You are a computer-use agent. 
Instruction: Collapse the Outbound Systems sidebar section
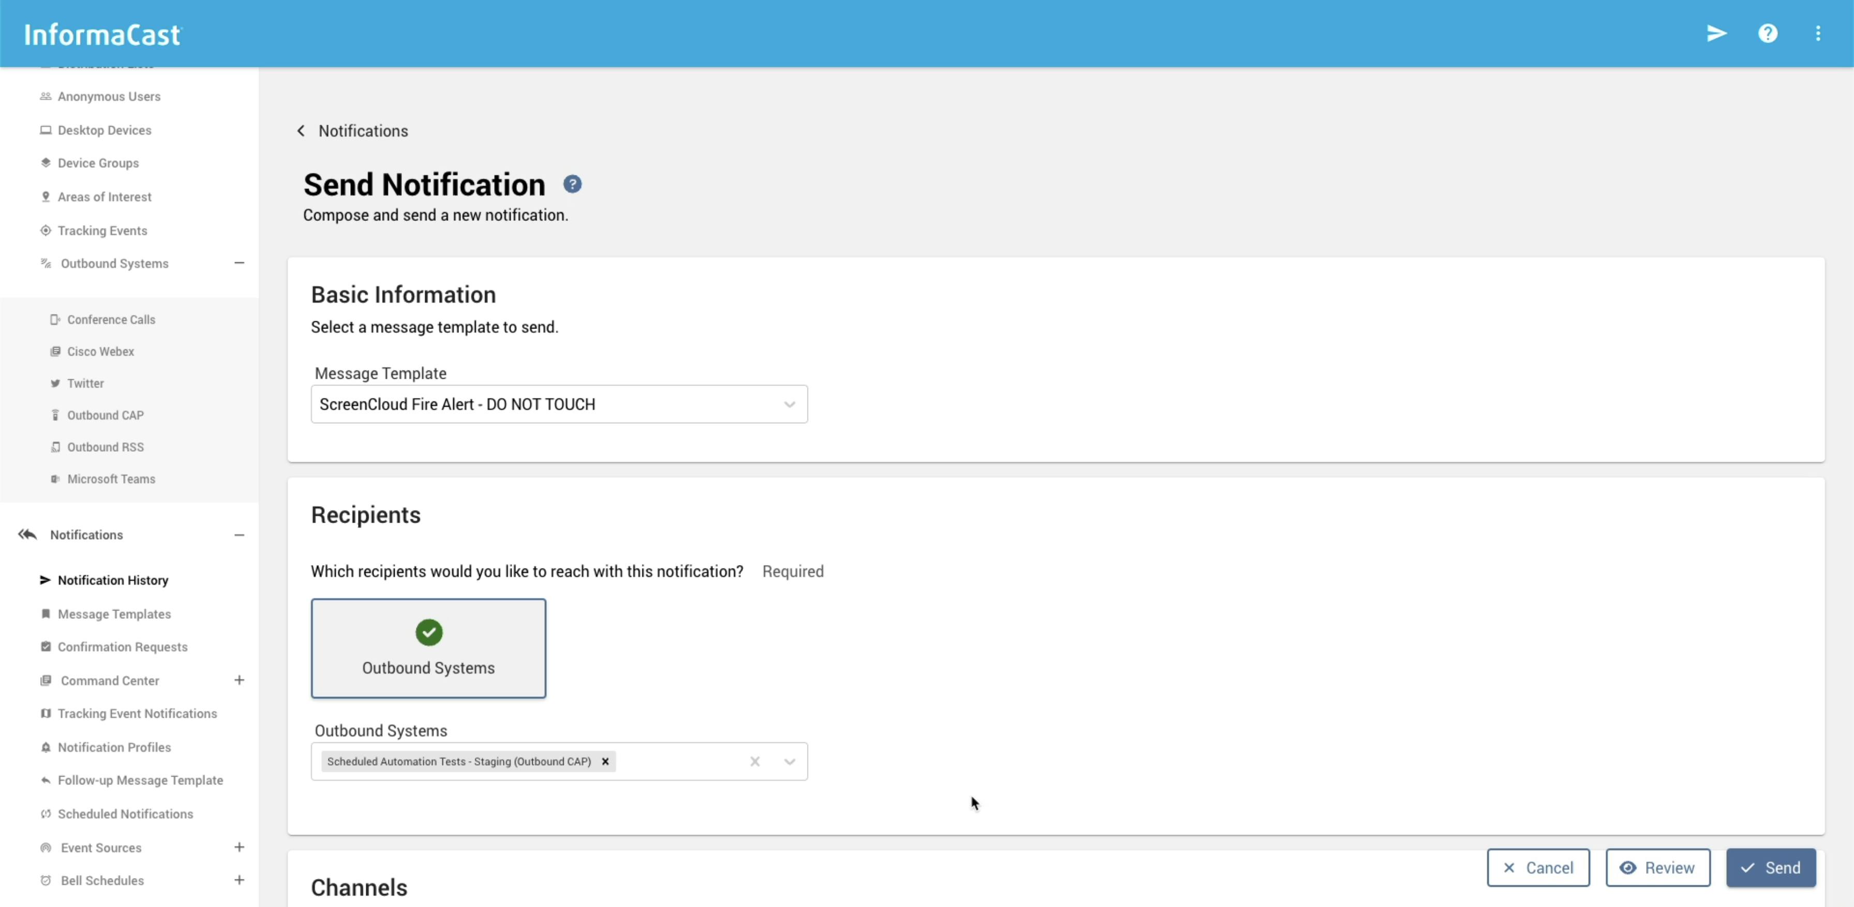(239, 263)
